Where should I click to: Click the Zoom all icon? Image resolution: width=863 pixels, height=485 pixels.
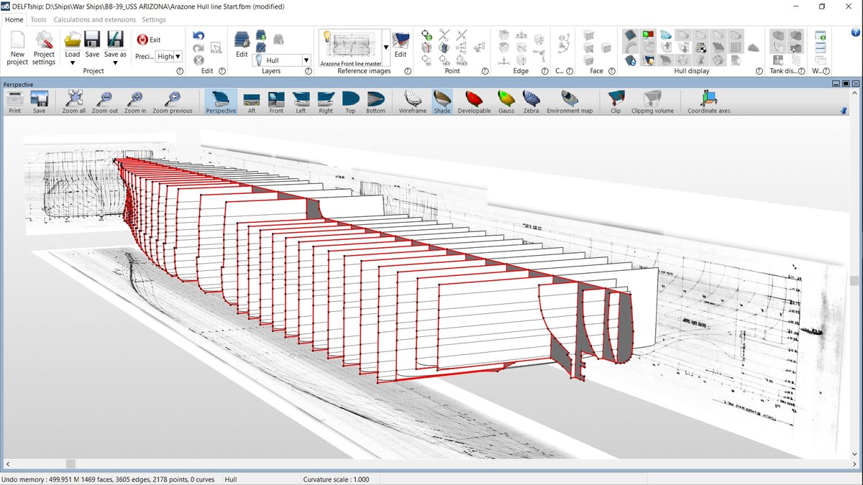(x=74, y=101)
